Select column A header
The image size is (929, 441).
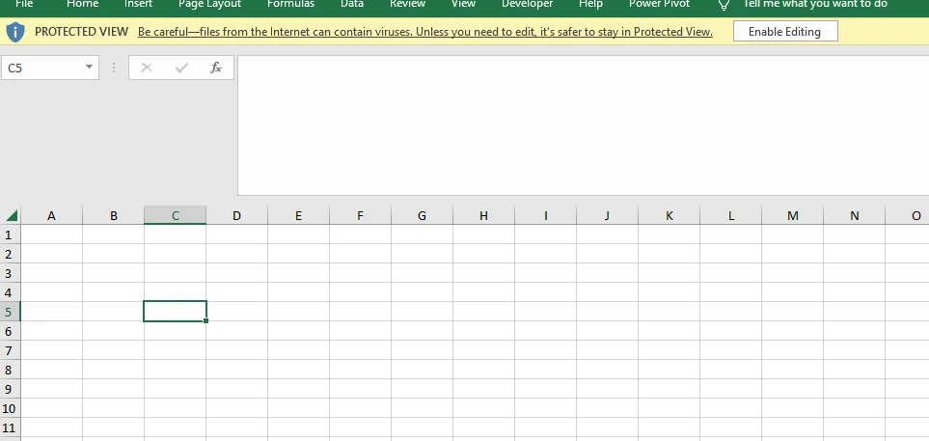(51, 216)
